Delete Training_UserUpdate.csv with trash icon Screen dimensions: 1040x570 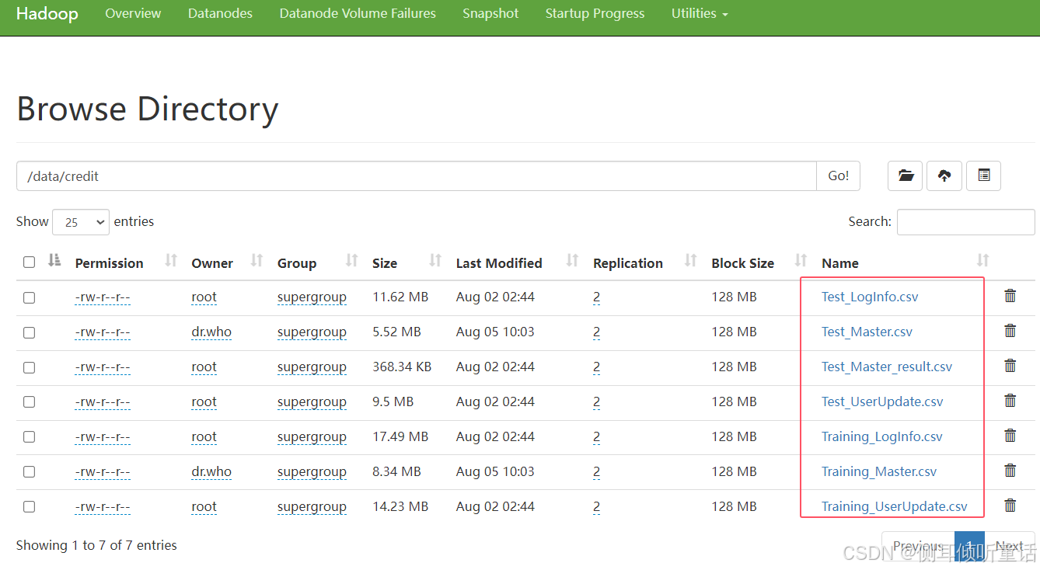[x=1010, y=506]
